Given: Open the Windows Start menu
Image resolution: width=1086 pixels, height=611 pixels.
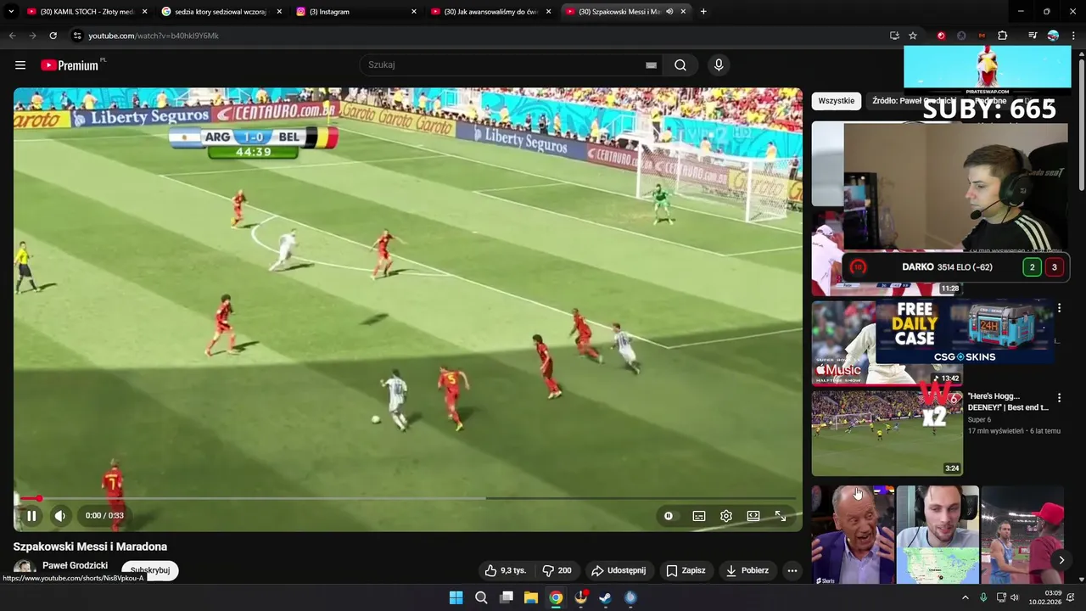Looking at the screenshot, I should (456, 597).
